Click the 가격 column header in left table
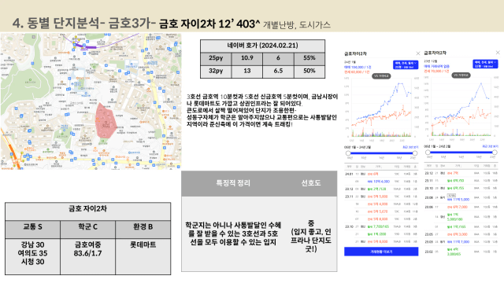The width and height of the screenshot is (504, 283). [x=378, y=167]
